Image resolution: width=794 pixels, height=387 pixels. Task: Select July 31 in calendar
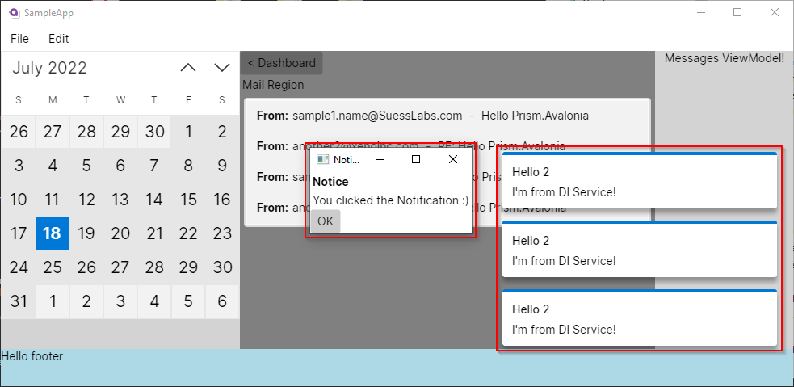19,301
